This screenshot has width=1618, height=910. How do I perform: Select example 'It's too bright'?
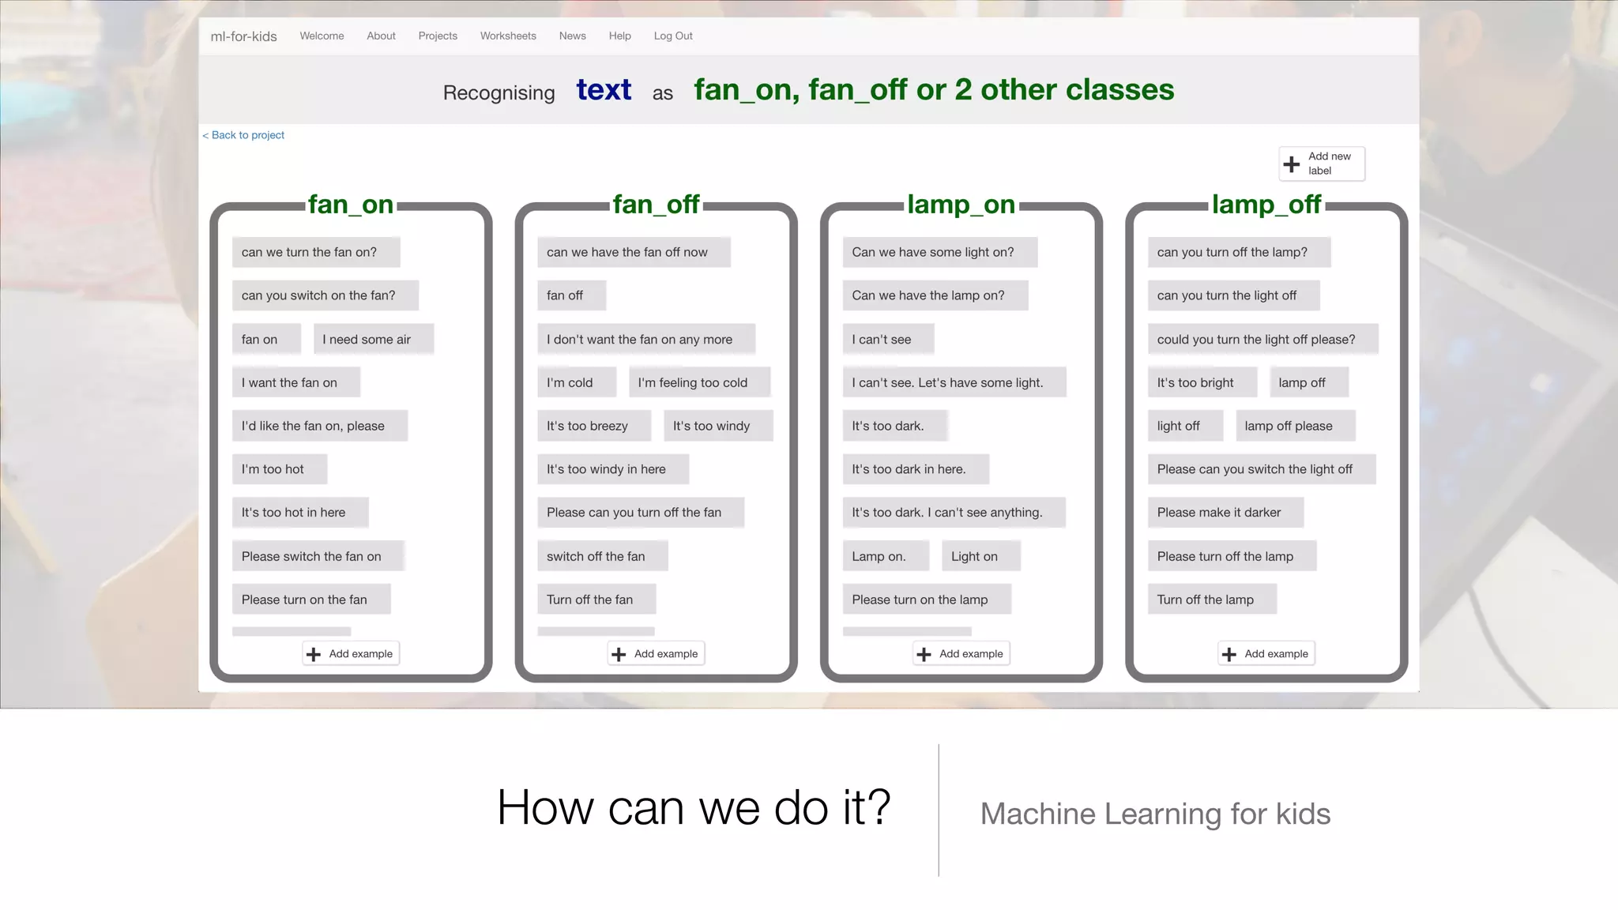[1202, 382]
